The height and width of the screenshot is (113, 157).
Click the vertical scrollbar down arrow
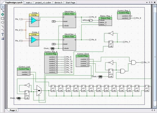click(x=155, y=107)
